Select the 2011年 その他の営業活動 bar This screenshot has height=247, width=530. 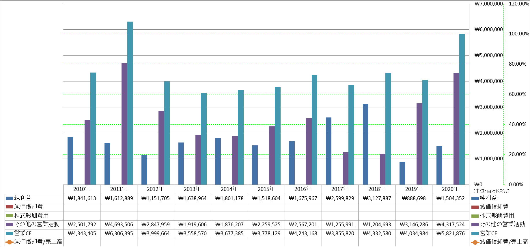pos(124,124)
